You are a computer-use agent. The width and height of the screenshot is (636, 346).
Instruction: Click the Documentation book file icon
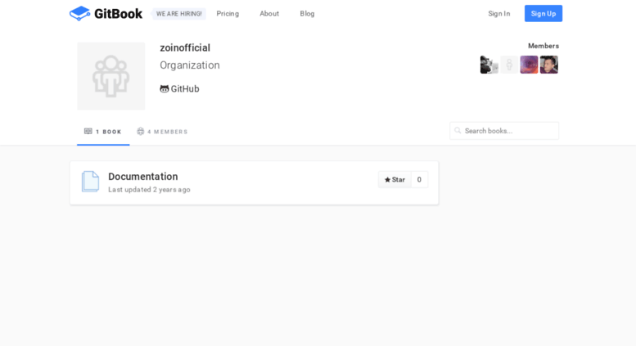coord(90,181)
